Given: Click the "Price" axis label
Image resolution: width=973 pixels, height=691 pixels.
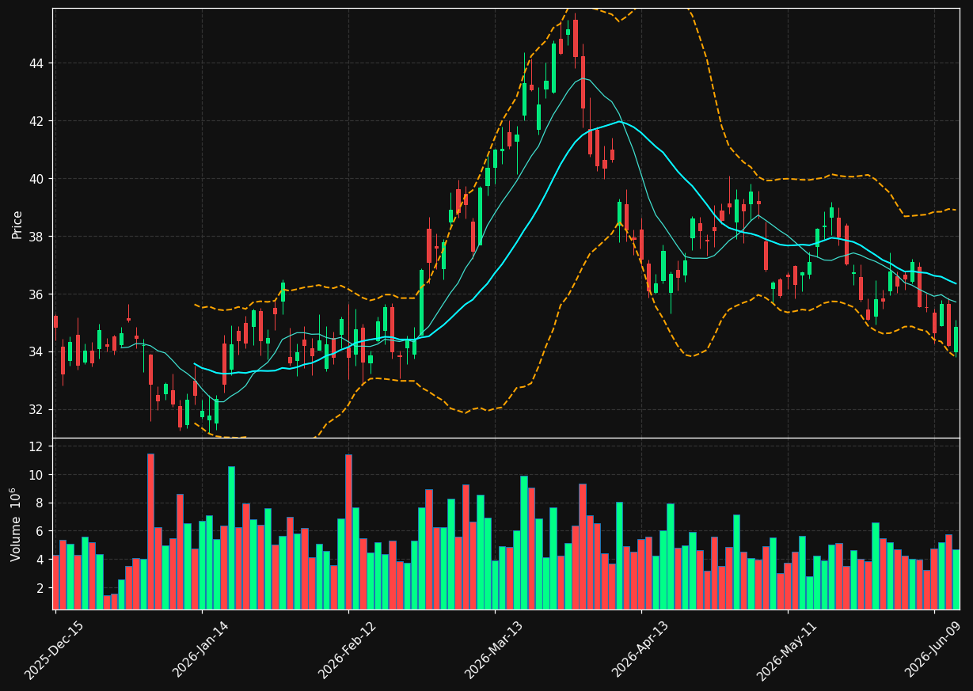Looking at the screenshot, I should pos(17,224).
